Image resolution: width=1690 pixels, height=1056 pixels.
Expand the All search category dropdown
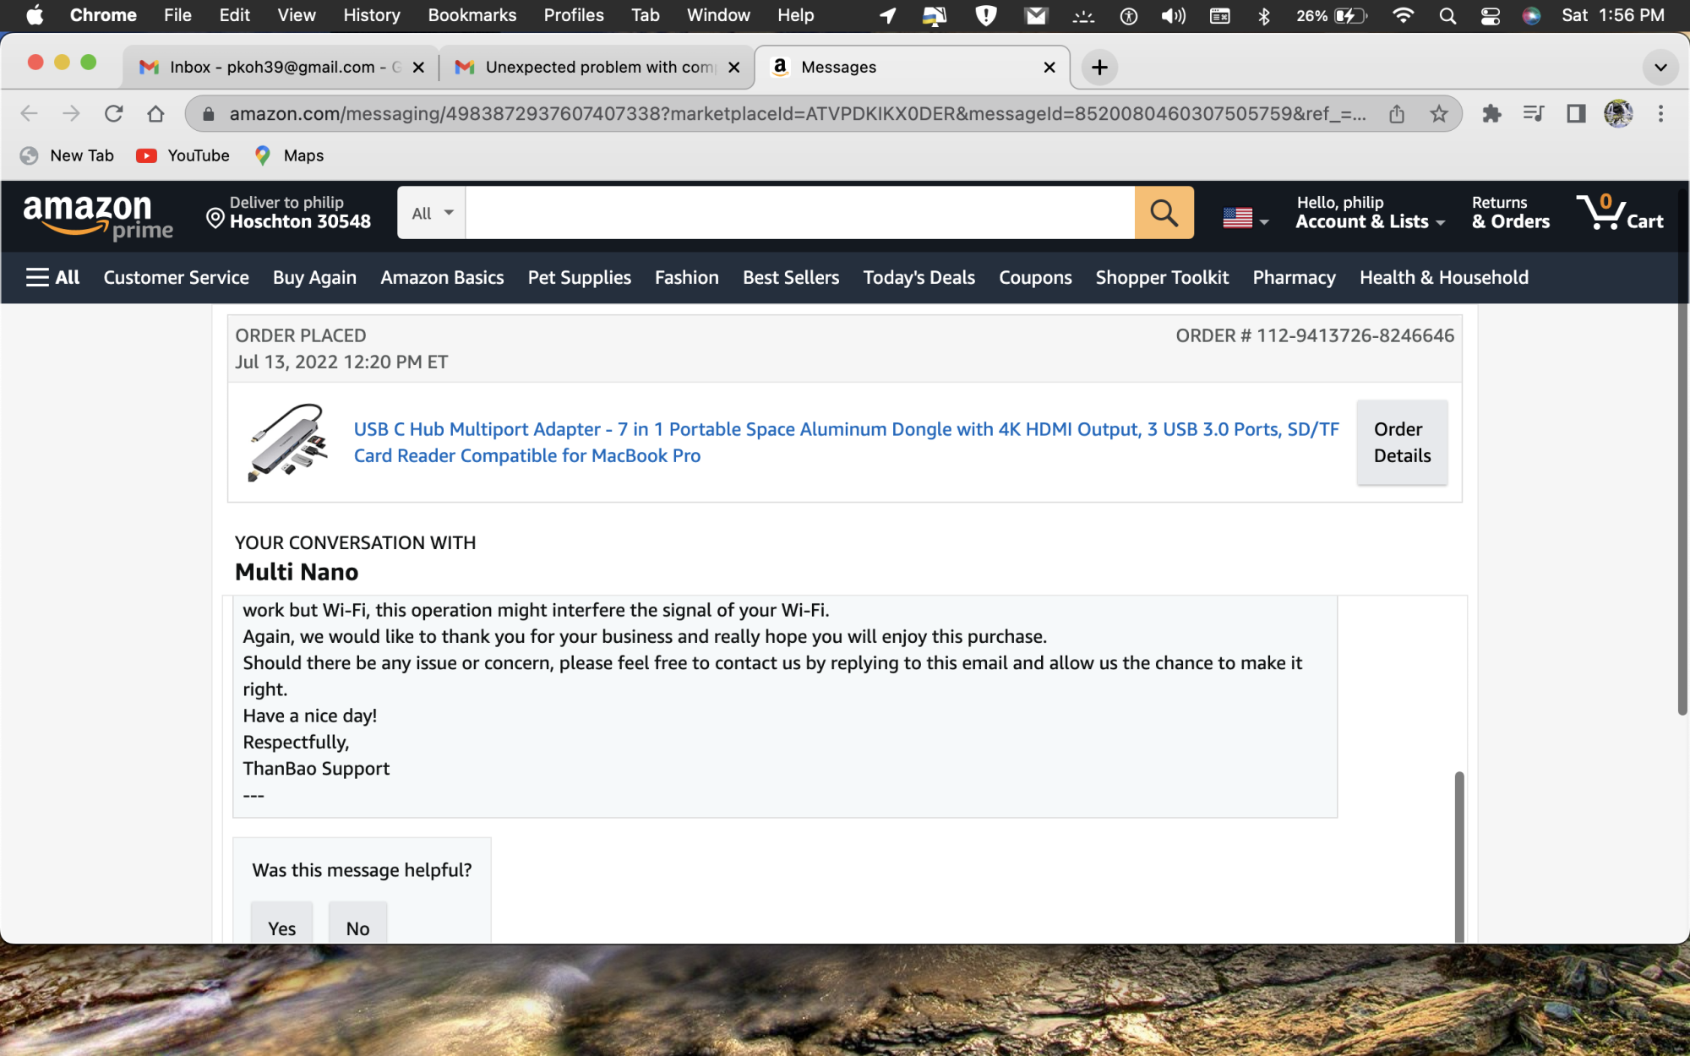tap(432, 213)
